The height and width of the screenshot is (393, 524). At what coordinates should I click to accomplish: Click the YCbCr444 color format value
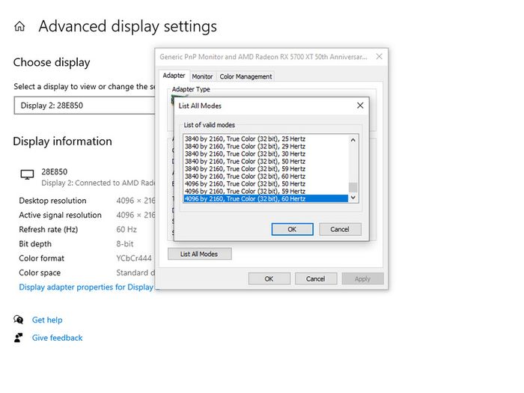[134, 258]
